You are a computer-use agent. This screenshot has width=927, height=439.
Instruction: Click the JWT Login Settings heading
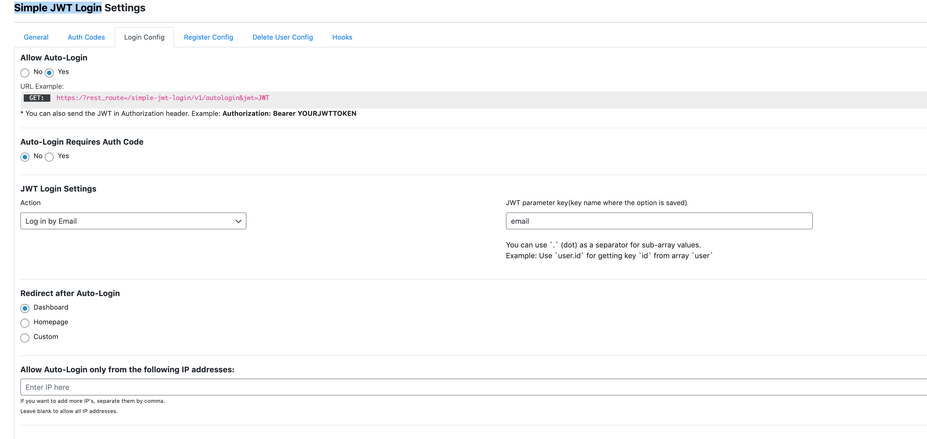pos(58,188)
